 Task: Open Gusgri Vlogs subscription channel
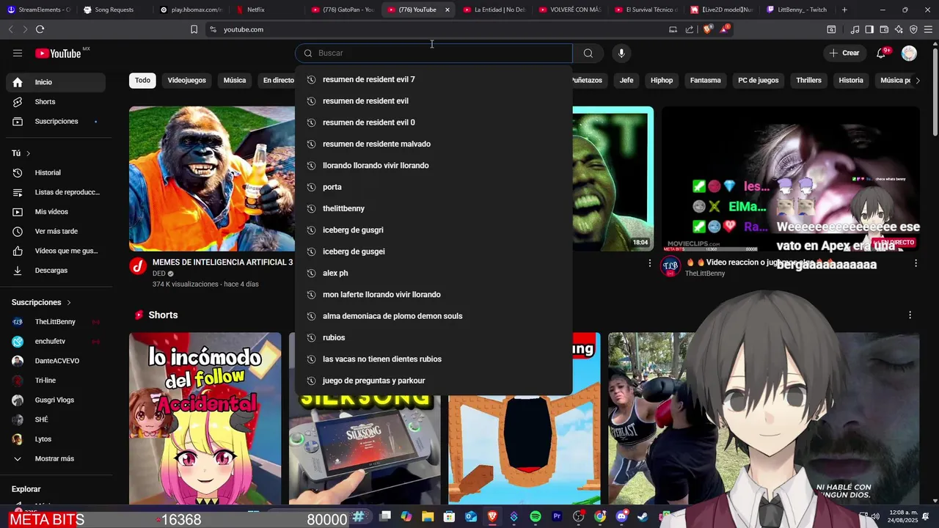(56, 400)
